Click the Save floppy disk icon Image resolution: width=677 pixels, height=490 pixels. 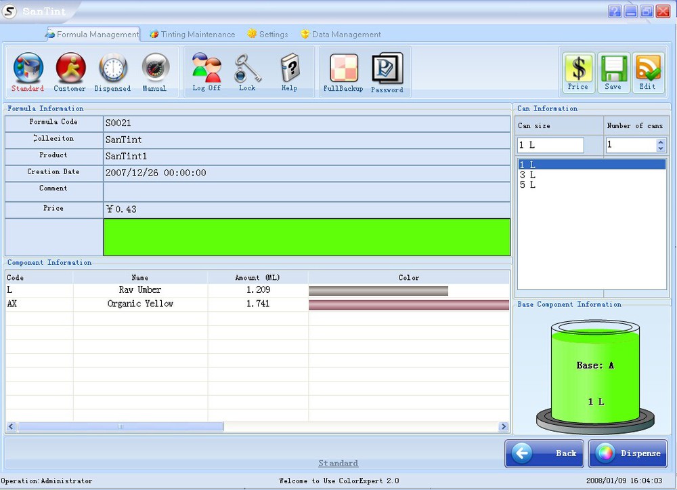tap(613, 73)
